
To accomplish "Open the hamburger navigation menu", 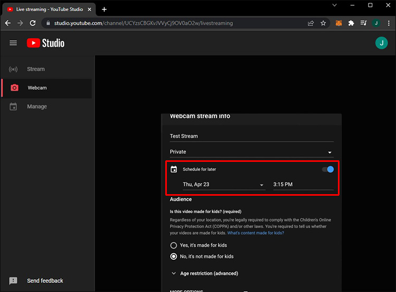I will click(13, 43).
